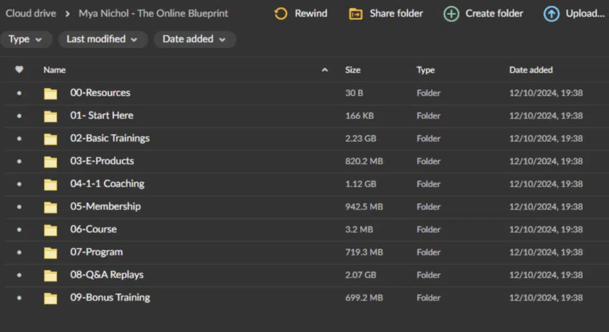The width and height of the screenshot is (609, 332).
Task: Go to Cloud drive breadcrumb
Action: click(x=31, y=14)
